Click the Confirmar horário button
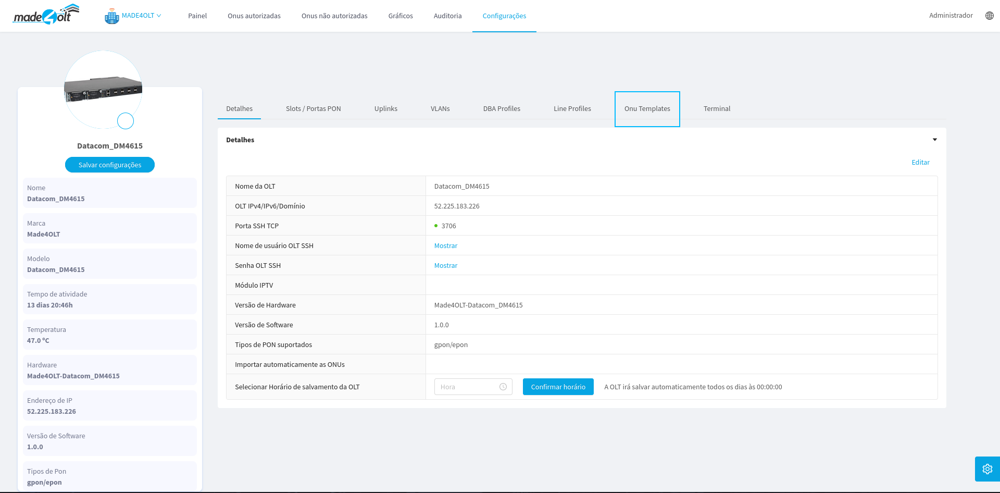The image size is (1000, 493). pyautogui.click(x=558, y=387)
